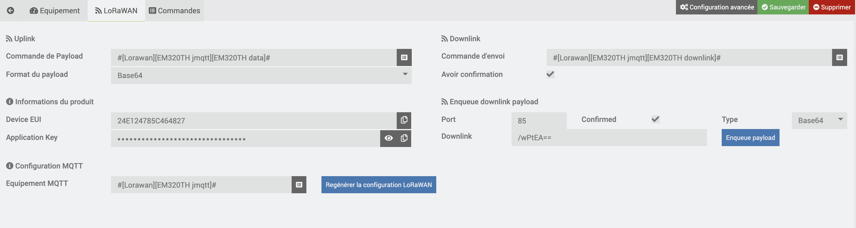
Task: Show the hidden Application Key
Action: [388, 138]
